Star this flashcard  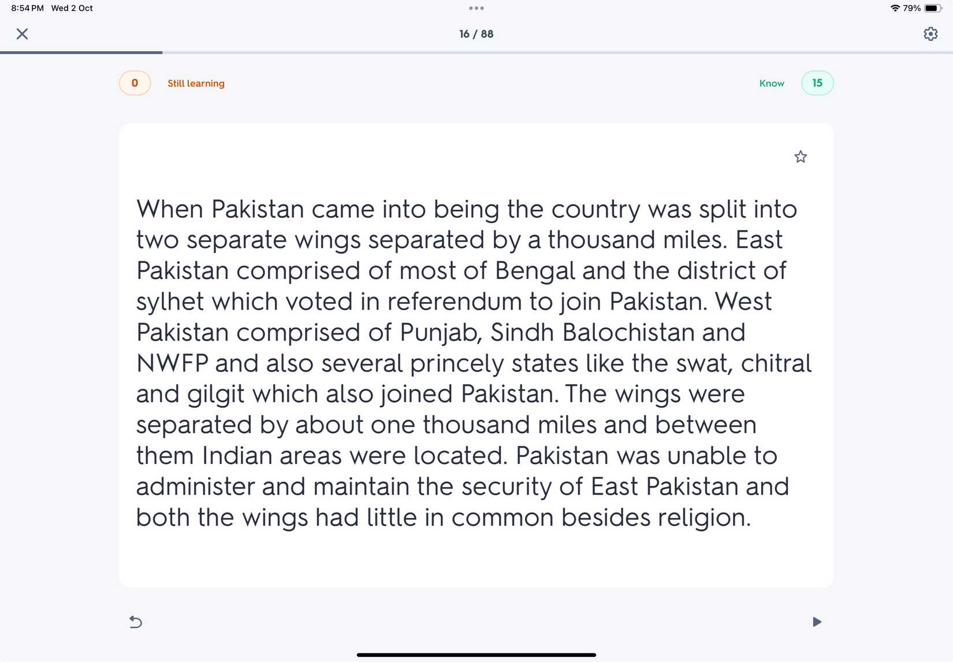click(801, 157)
